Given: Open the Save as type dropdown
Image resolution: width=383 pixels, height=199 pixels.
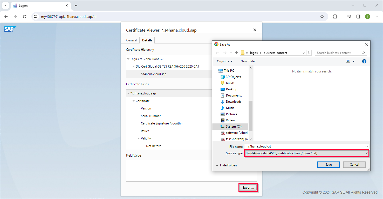Looking at the screenshot, I should 306,153.
